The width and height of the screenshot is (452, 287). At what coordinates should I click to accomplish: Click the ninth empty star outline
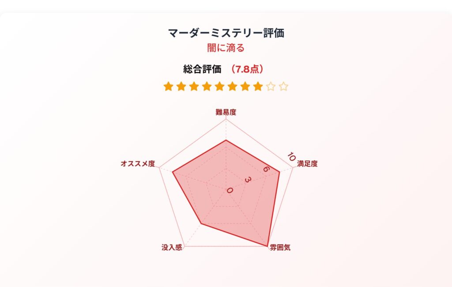point(271,86)
